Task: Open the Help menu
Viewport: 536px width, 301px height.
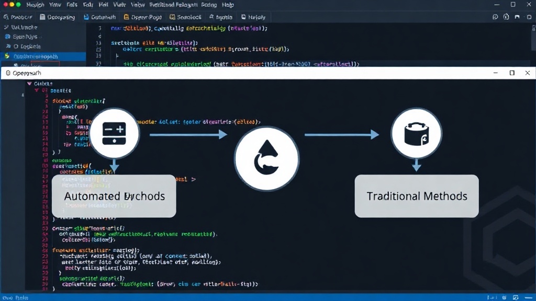Action: pos(228,5)
